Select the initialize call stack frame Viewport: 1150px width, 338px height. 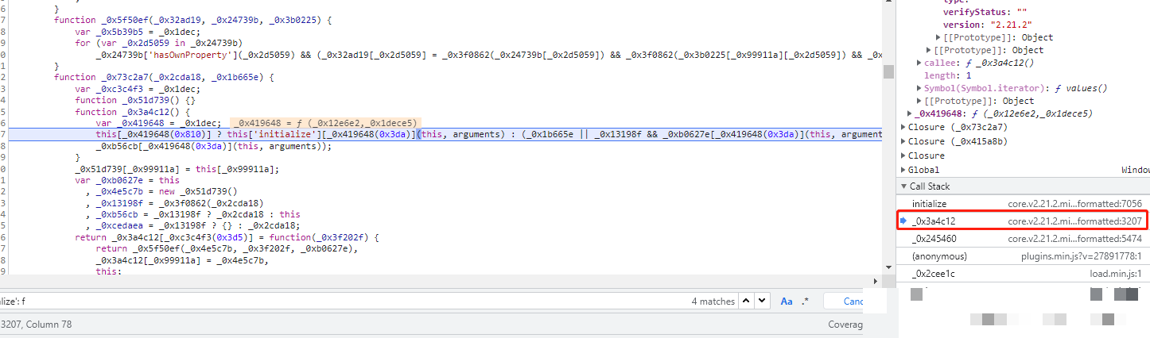(929, 204)
